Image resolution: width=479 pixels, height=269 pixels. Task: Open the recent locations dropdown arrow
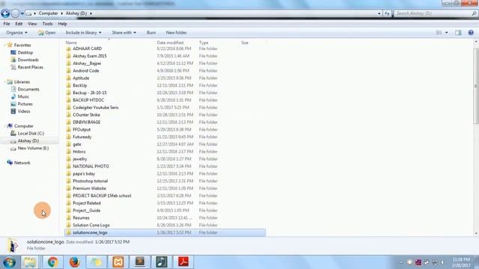click(22, 13)
